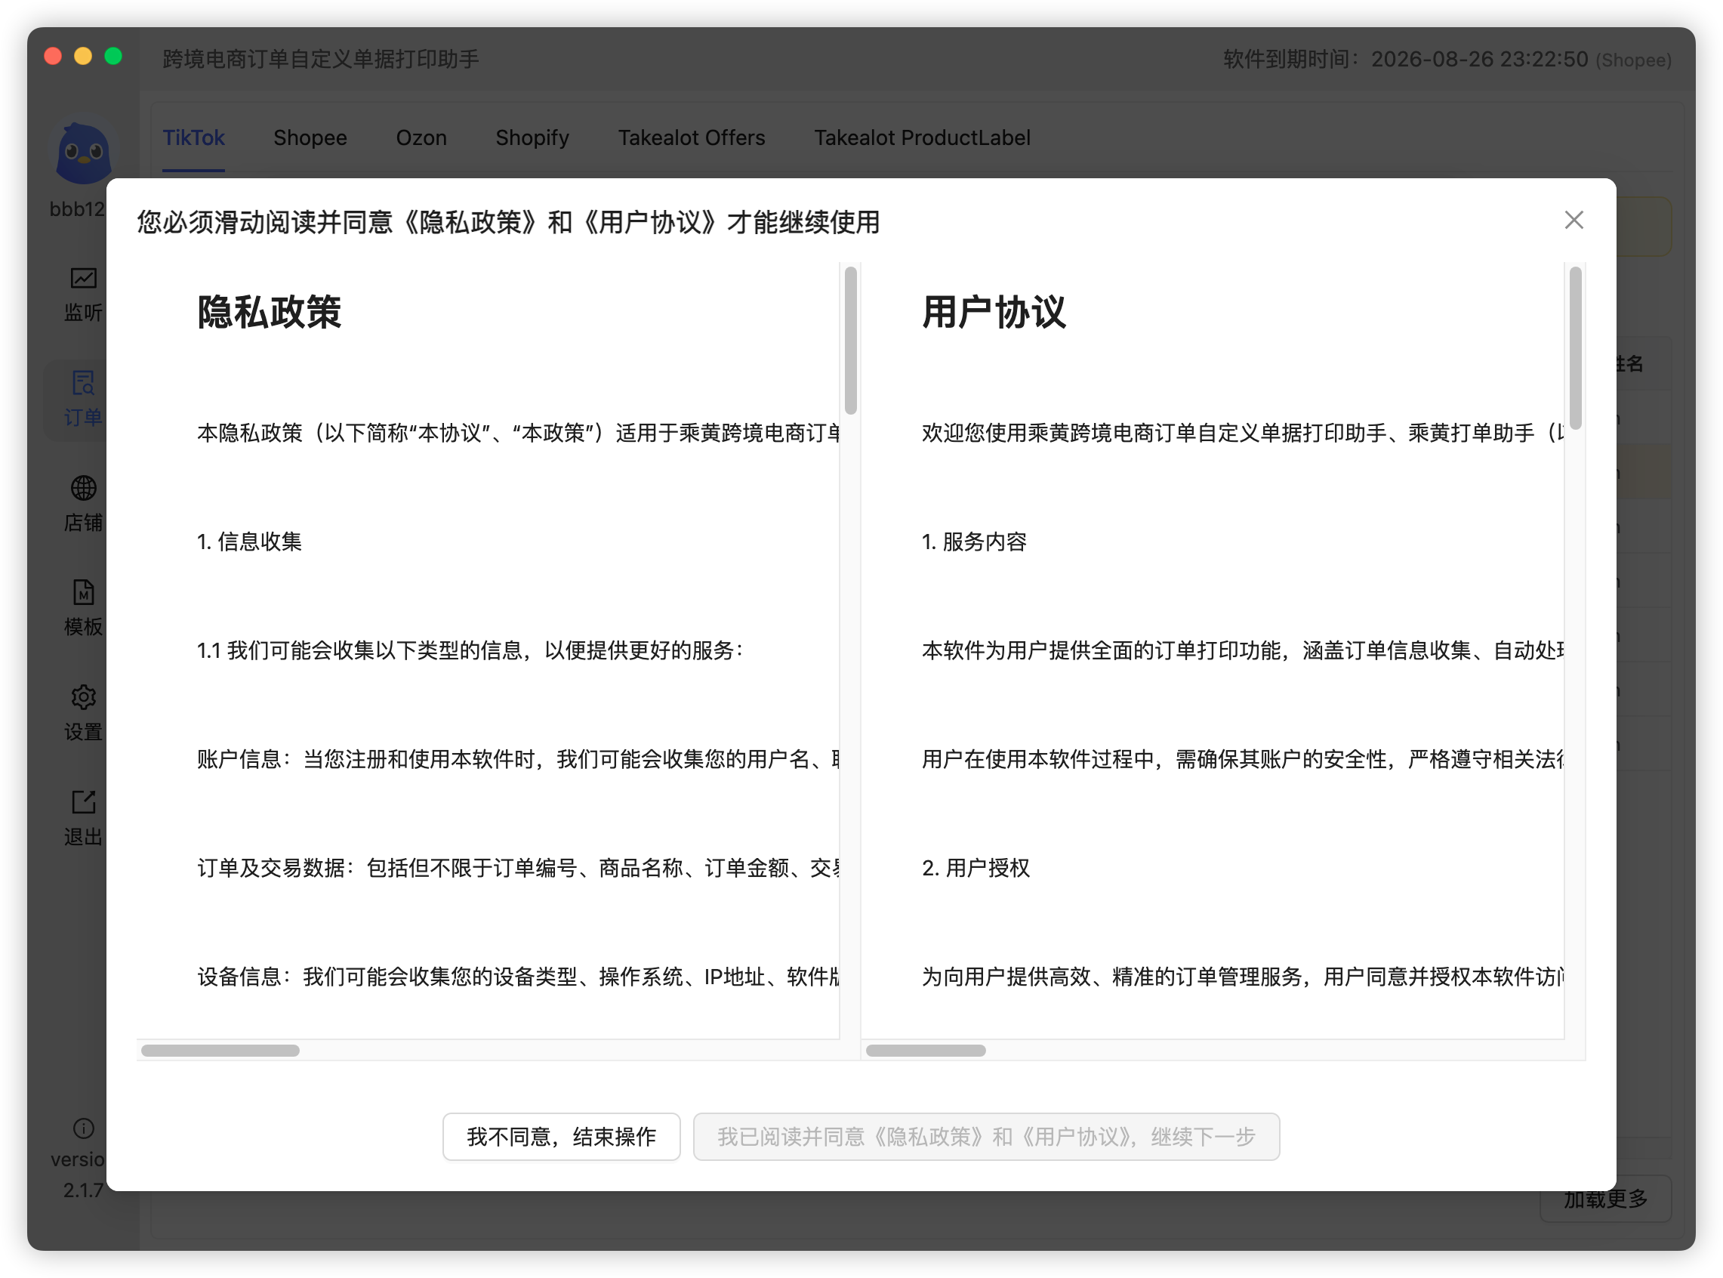Switch to the Shopify tab
Viewport: 1723px width, 1278px height.
point(532,137)
